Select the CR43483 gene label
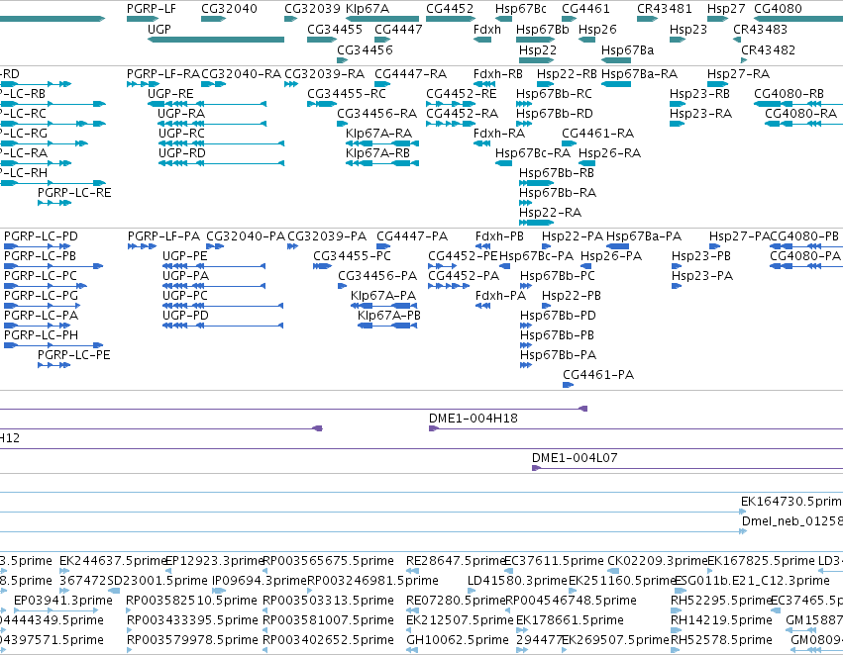The image size is (843, 655). [x=760, y=29]
